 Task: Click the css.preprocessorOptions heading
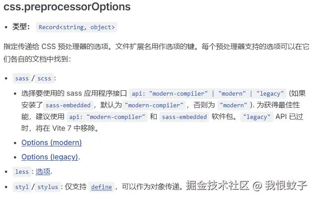67,7
